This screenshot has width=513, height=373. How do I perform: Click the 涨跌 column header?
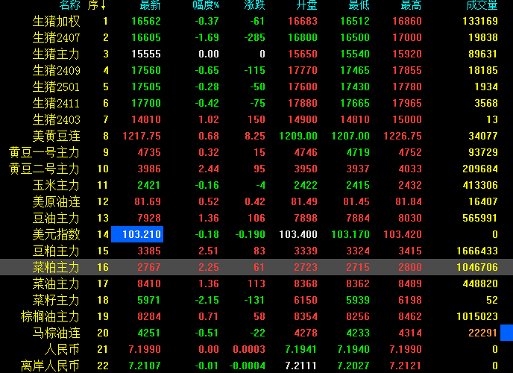pyautogui.click(x=254, y=4)
